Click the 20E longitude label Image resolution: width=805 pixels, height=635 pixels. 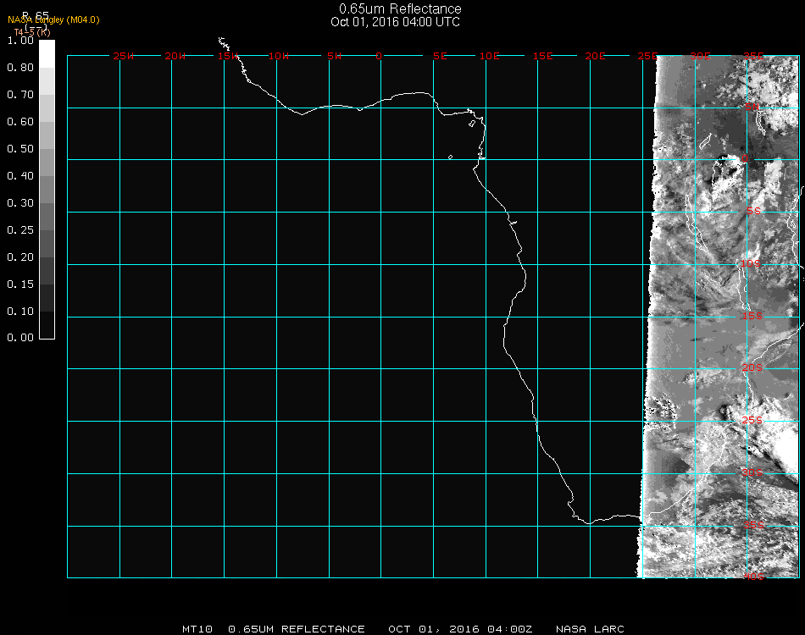click(x=595, y=57)
